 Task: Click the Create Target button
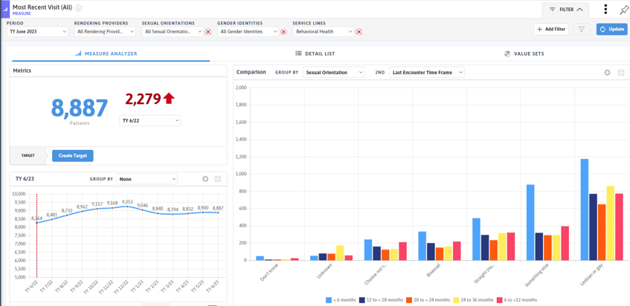coord(73,156)
